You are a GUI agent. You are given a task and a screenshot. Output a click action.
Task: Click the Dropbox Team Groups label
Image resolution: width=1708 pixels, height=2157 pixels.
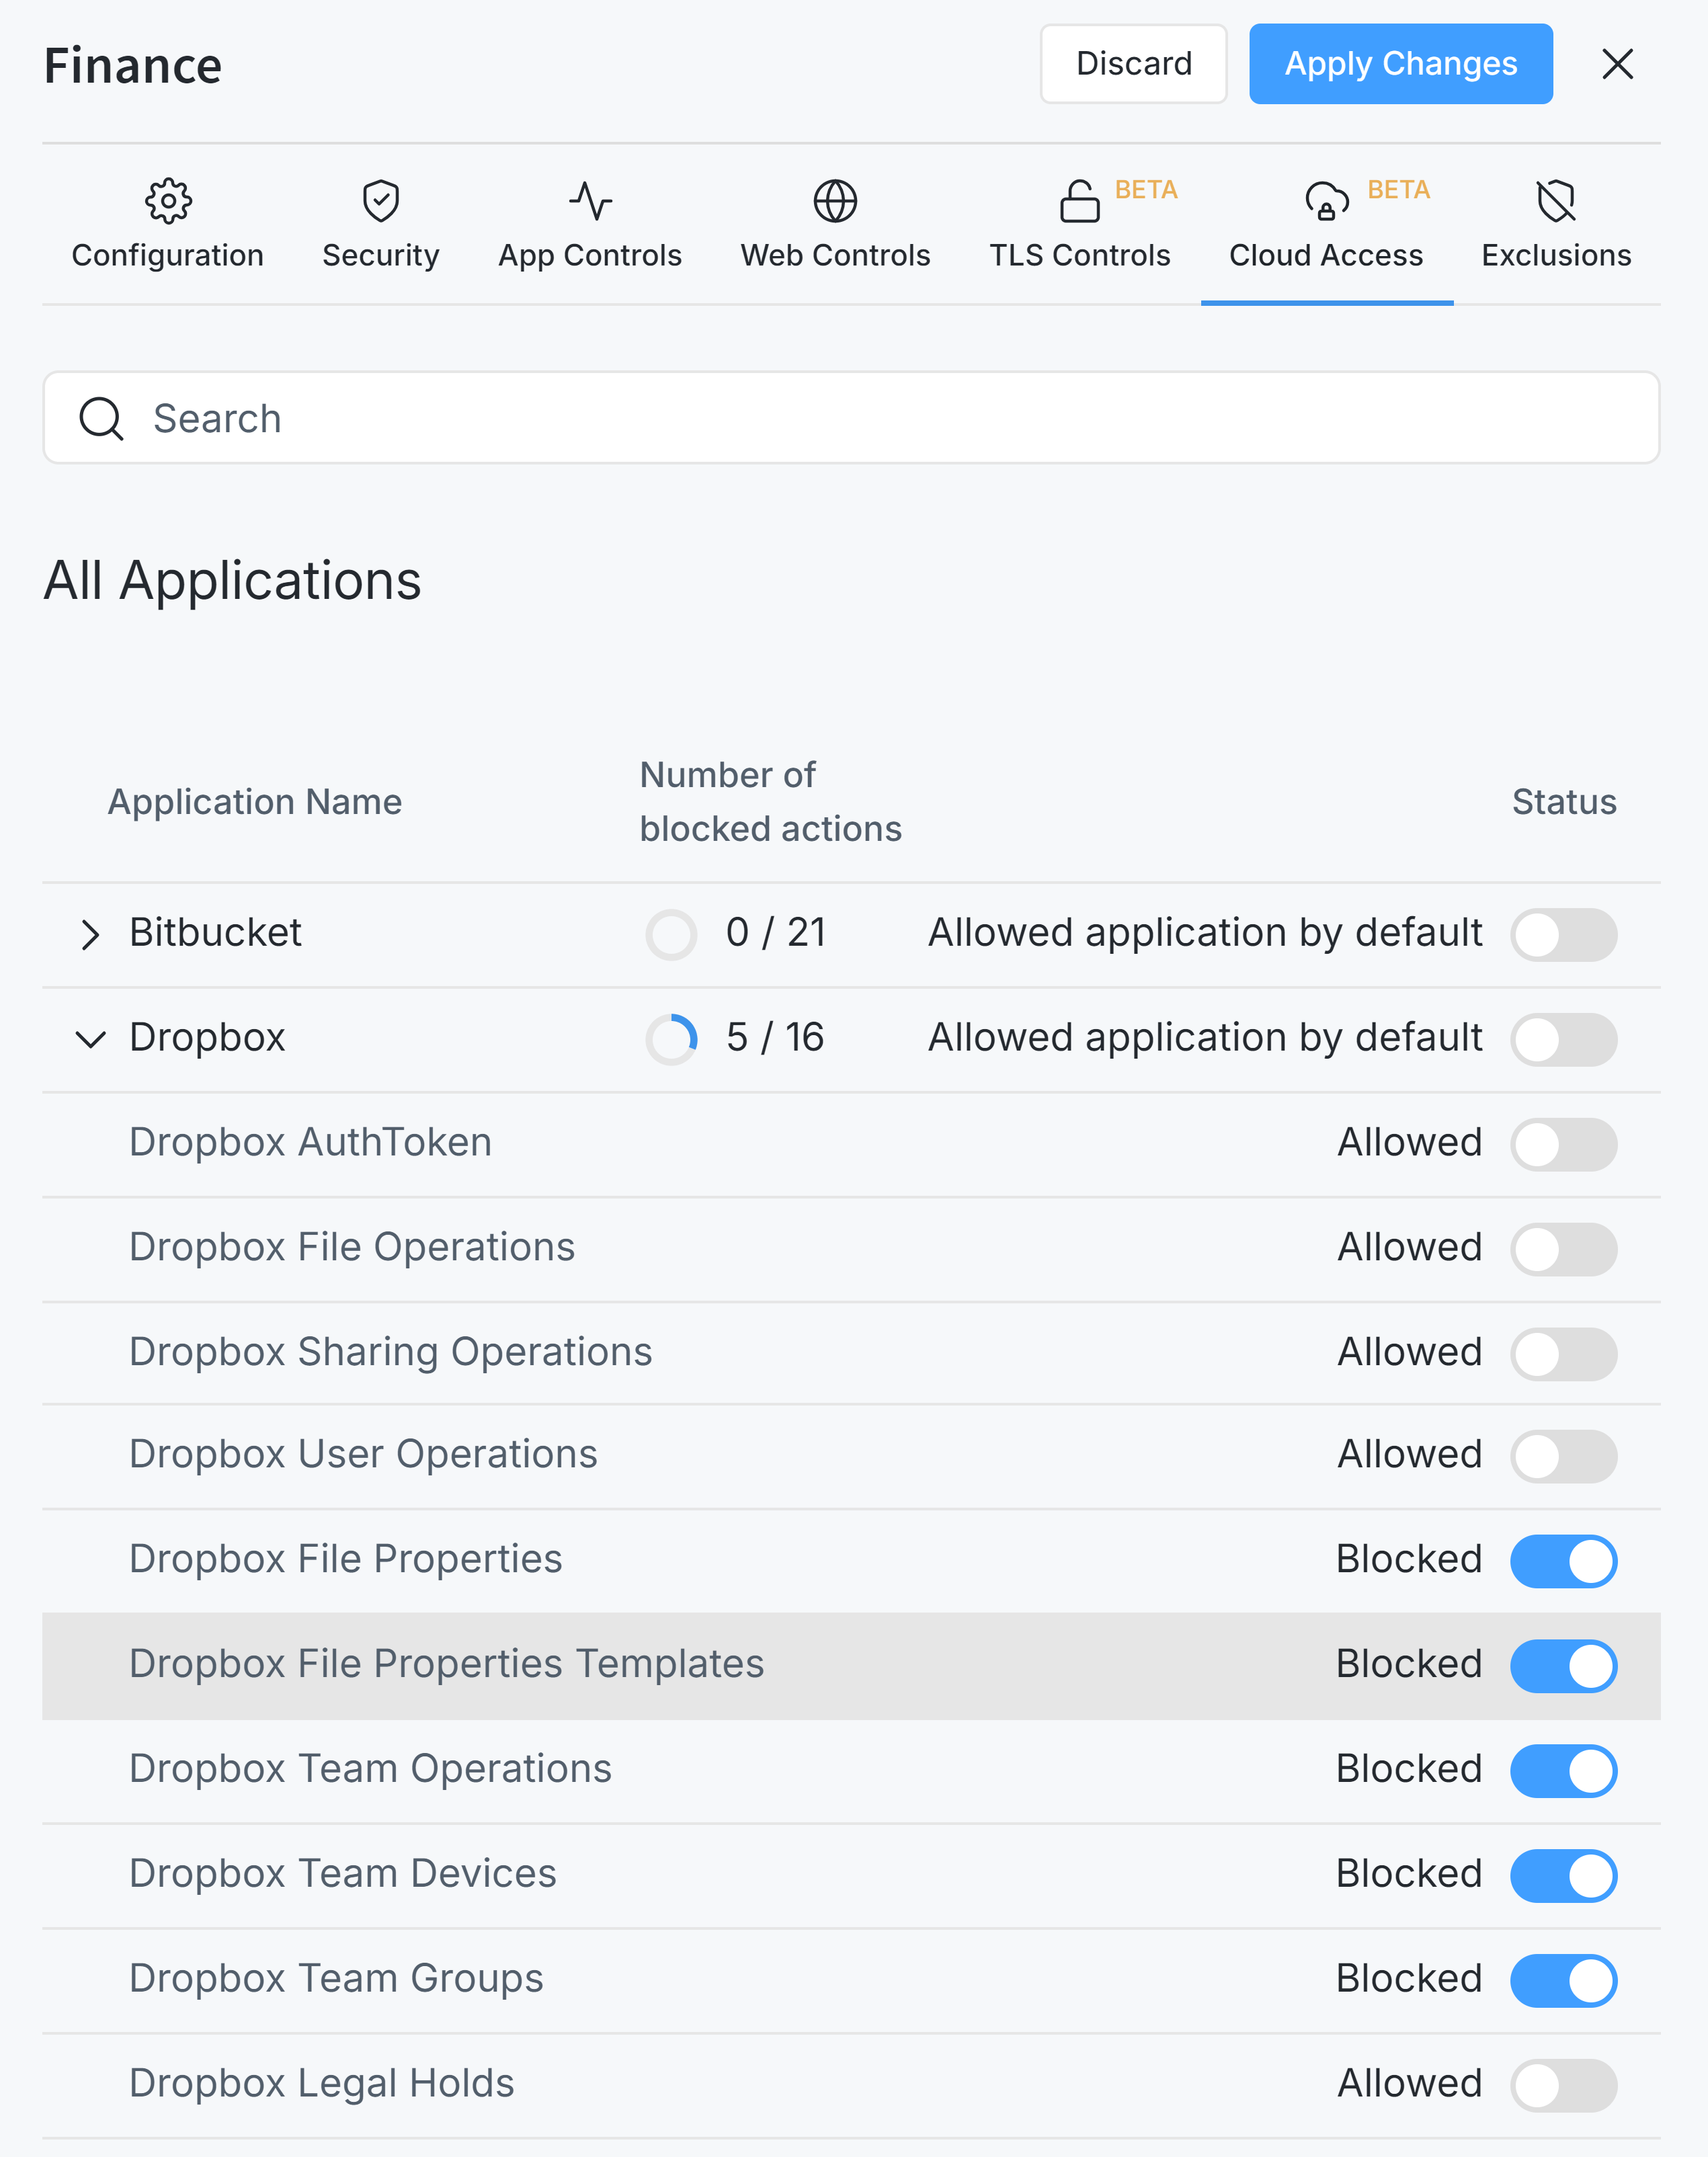pos(336,1979)
